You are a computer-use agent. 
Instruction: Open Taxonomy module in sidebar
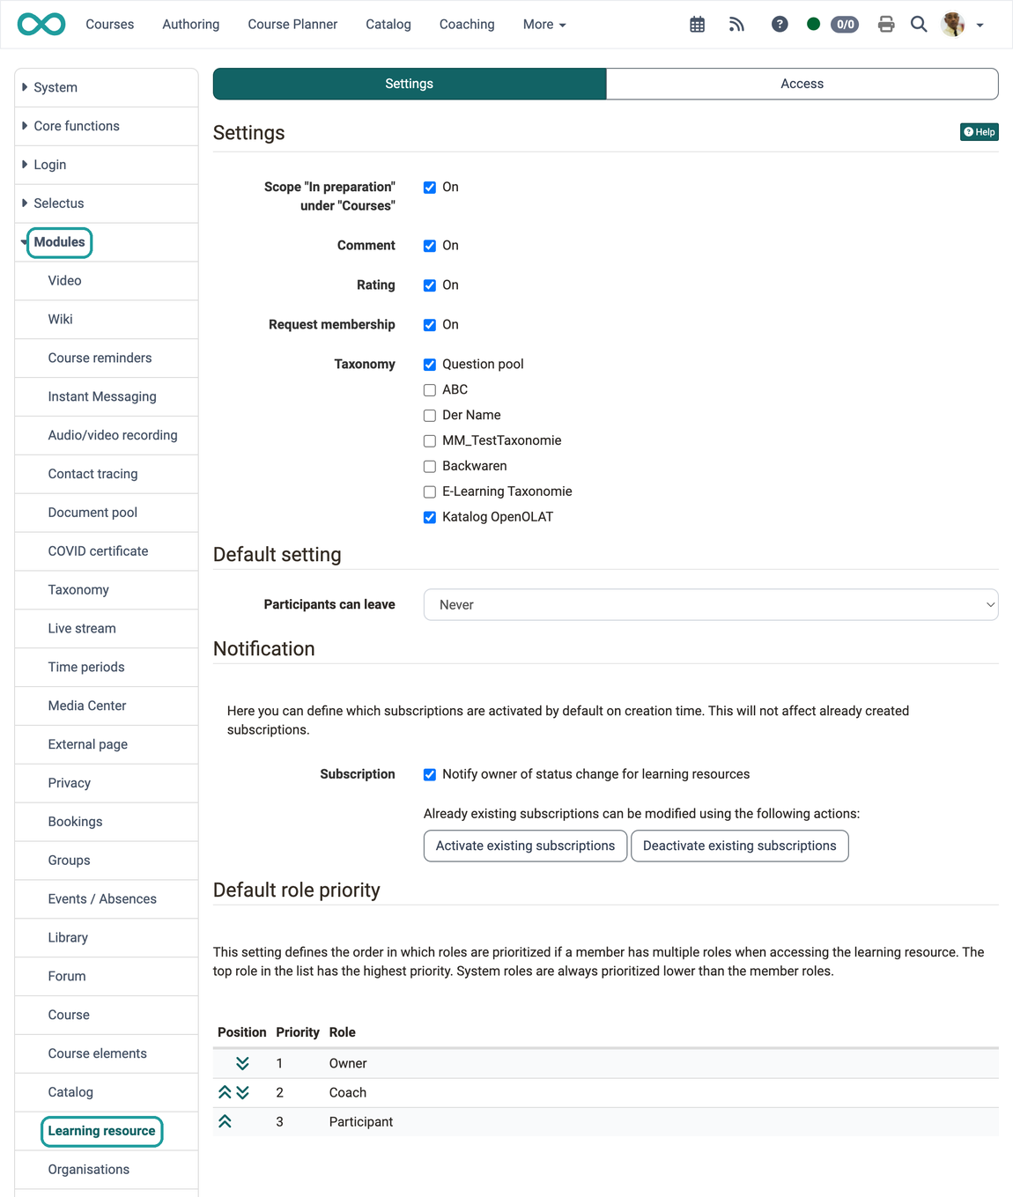click(x=107, y=590)
